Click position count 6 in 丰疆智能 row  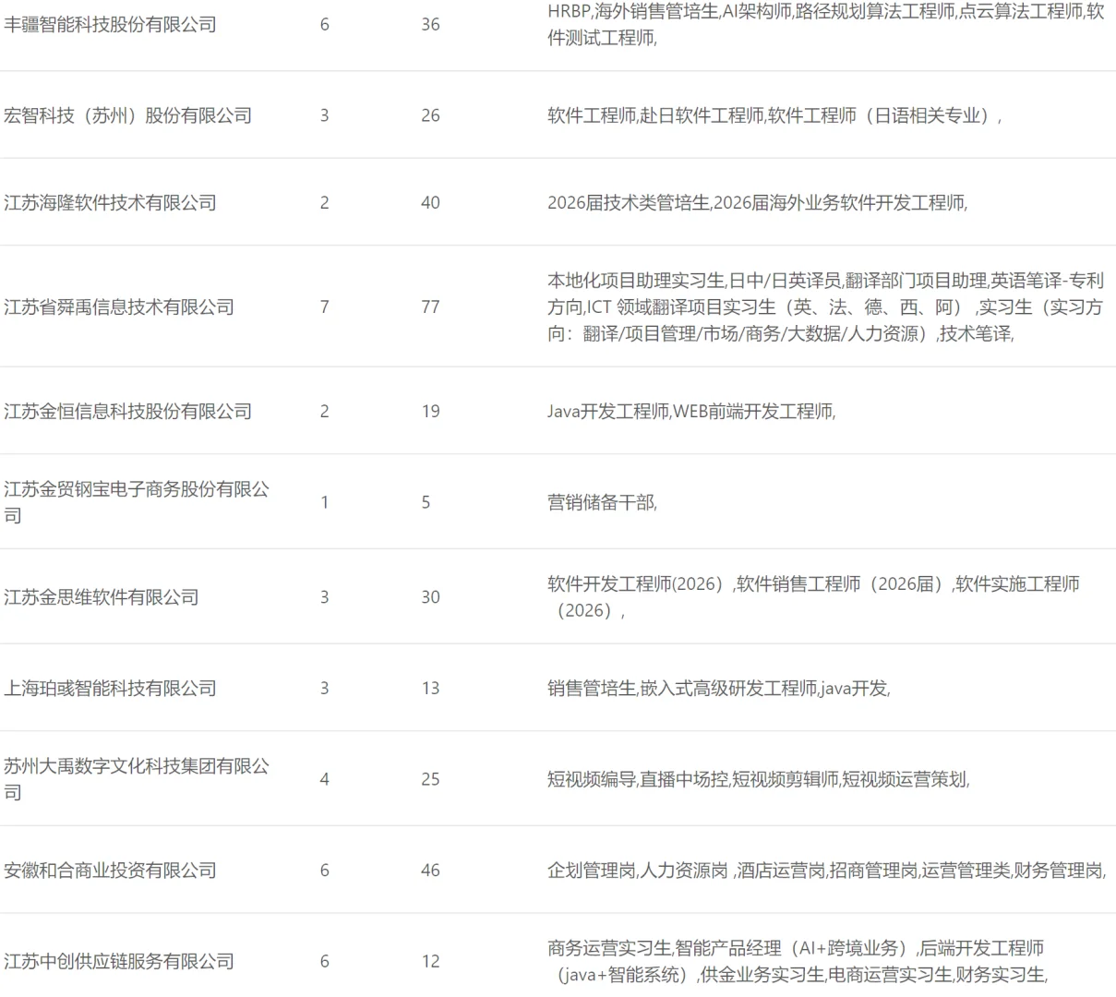324,25
